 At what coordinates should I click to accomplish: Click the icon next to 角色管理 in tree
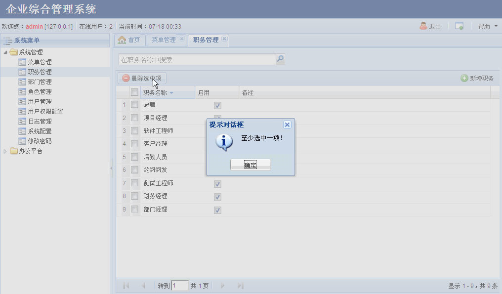tap(22, 92)
